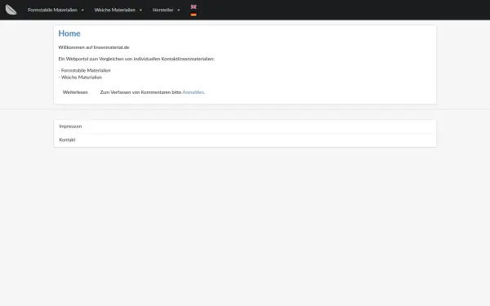Open the Formstabile Materialien menu

(52, 10)
